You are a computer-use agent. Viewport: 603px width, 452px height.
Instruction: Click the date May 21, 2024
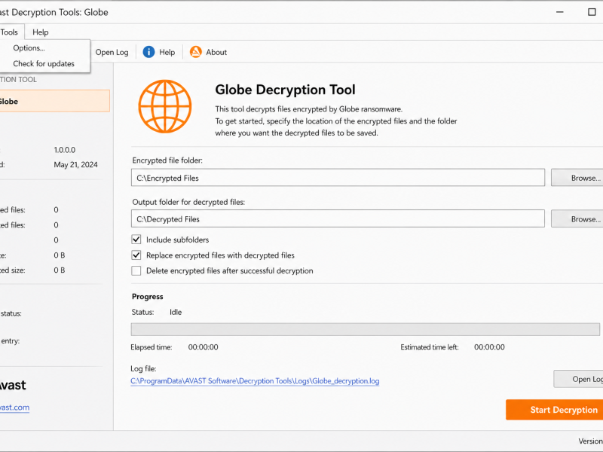click(x=76, y=164)
